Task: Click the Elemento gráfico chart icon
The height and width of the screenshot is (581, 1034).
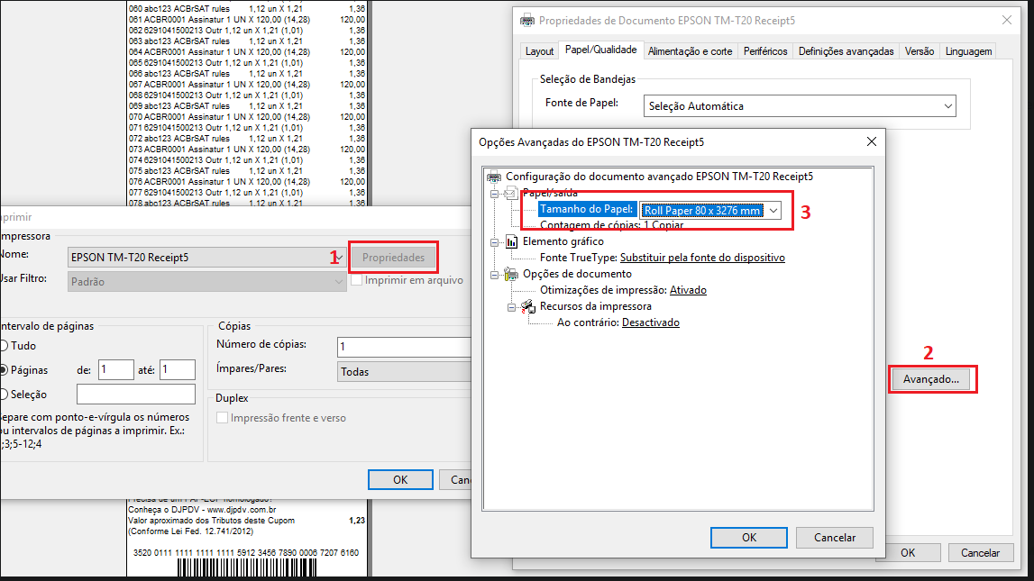Action: [x=512, y=241]
